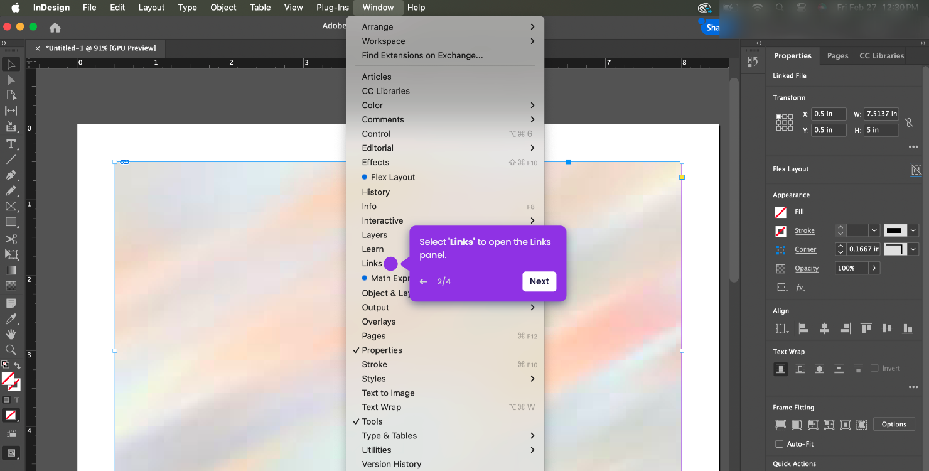
Task: Select the Eyedropper tool
Action: pyautogui.click(x=11, y=318)
